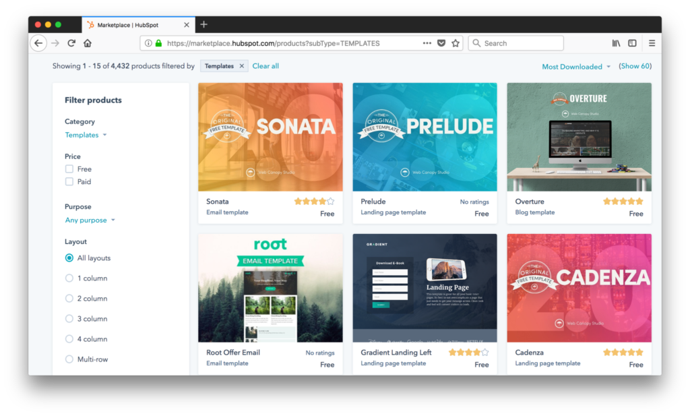690x416 pixels.
Task: Check the Free price checkbox
Action: pyautogui.click(x=69, y=169)
